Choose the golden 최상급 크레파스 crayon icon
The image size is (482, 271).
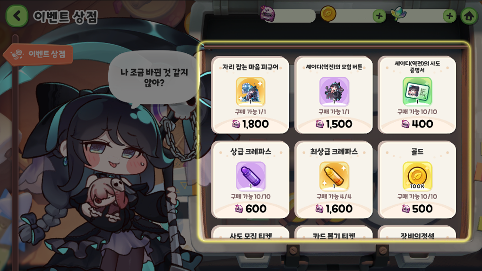334,177
